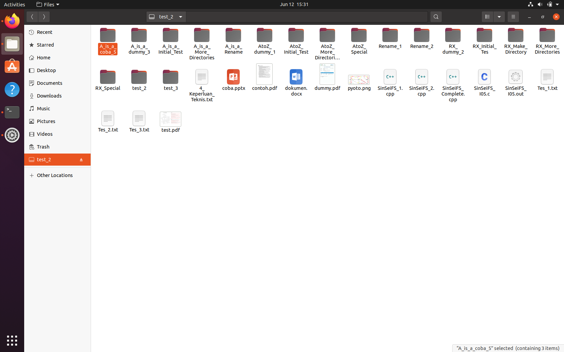Open the Files menu in top bar
Viewport: 564px width, 352px height.
[48, 4]
